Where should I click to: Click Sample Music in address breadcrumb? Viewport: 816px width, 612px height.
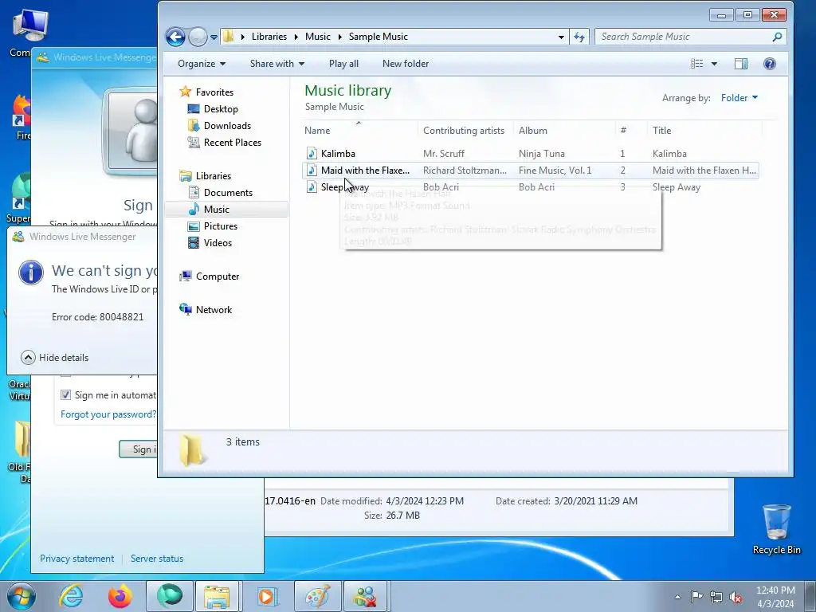[379, 37]
